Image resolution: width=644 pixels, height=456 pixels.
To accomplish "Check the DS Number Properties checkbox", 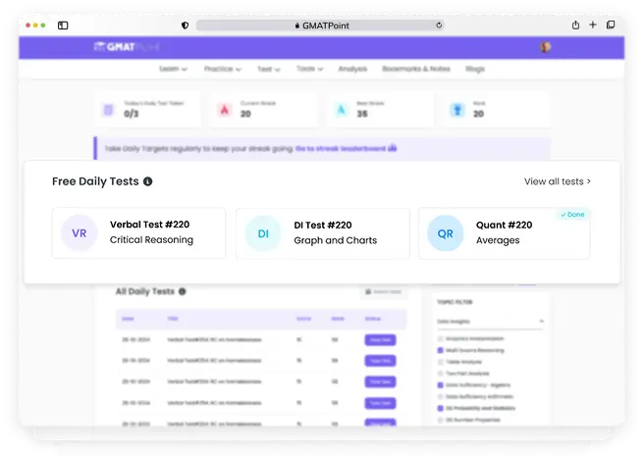I will tap(440, 420).
